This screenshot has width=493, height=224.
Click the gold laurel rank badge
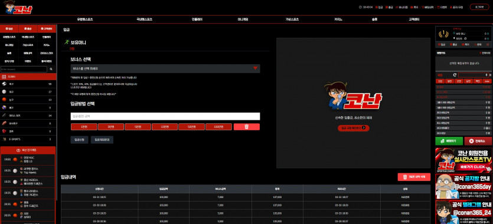(x=443, y=34)
